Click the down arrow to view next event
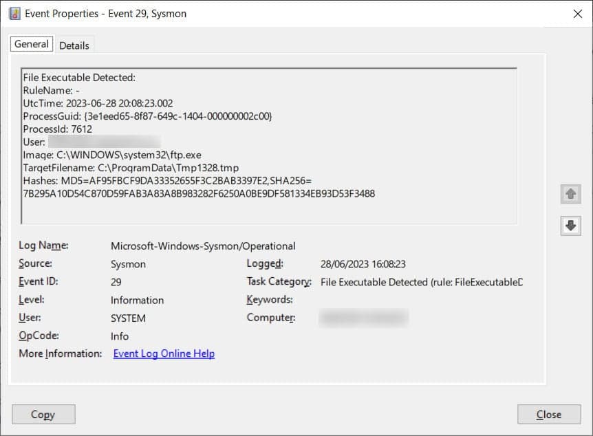Screen dimensions: 593x436 [x=570, y=226]
